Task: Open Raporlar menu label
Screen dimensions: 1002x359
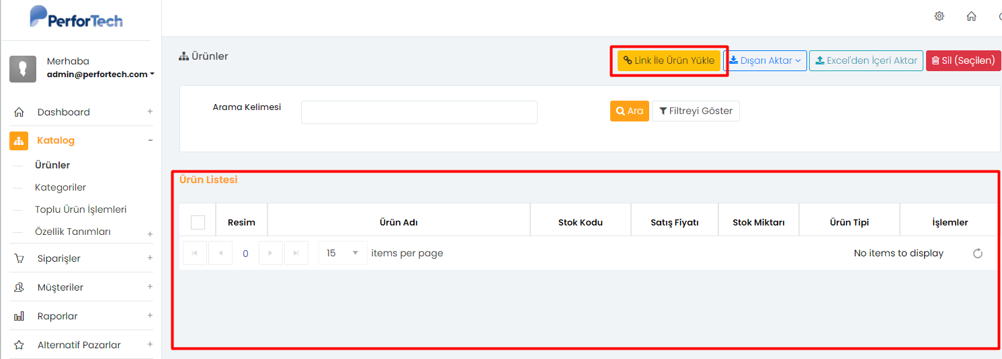Action: click(x=58, y=316)
